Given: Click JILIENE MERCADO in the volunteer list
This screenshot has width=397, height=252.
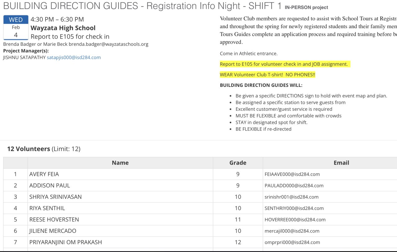Looking at the screenshot, I should 53,231.
